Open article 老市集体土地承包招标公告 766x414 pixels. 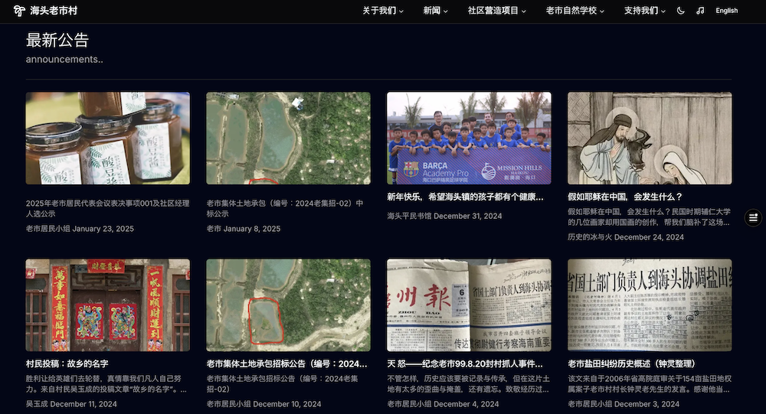point(286,363)
